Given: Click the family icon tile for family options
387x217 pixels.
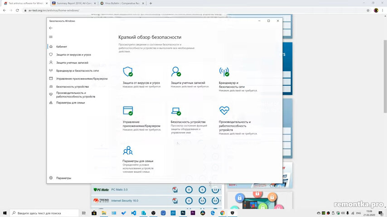Looking at the screenshot, I should [128, 150].
